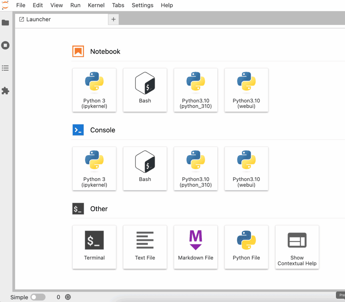
Task: Click the kernel status chip icon in status bar
Action: [68, 297]
